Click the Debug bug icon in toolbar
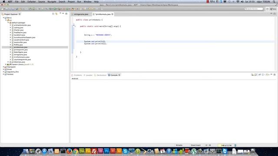278x156 pixels. [x=50, y=9]
